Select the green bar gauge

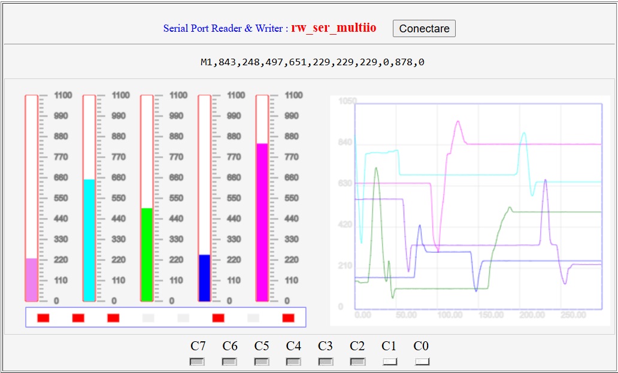(x=147, y=198)
